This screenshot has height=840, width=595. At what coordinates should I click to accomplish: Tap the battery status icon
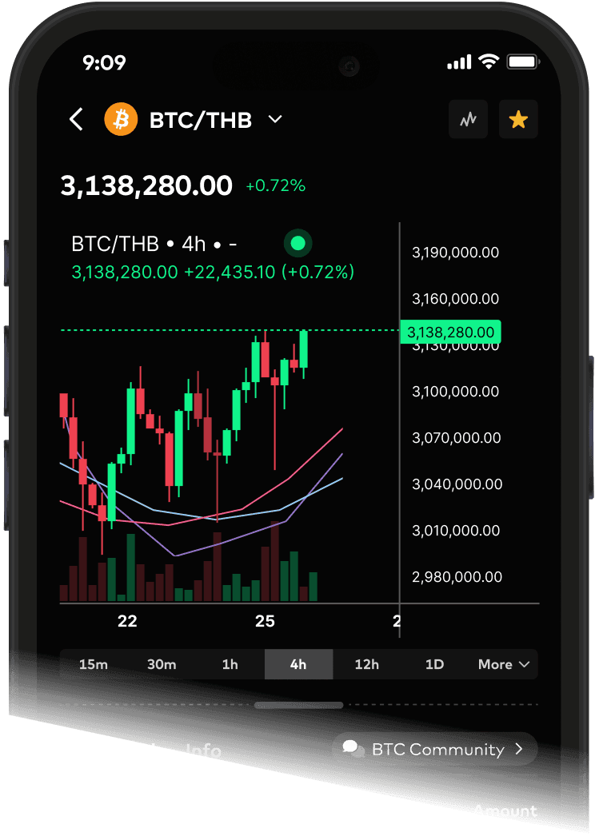click(x=523, y=62)
